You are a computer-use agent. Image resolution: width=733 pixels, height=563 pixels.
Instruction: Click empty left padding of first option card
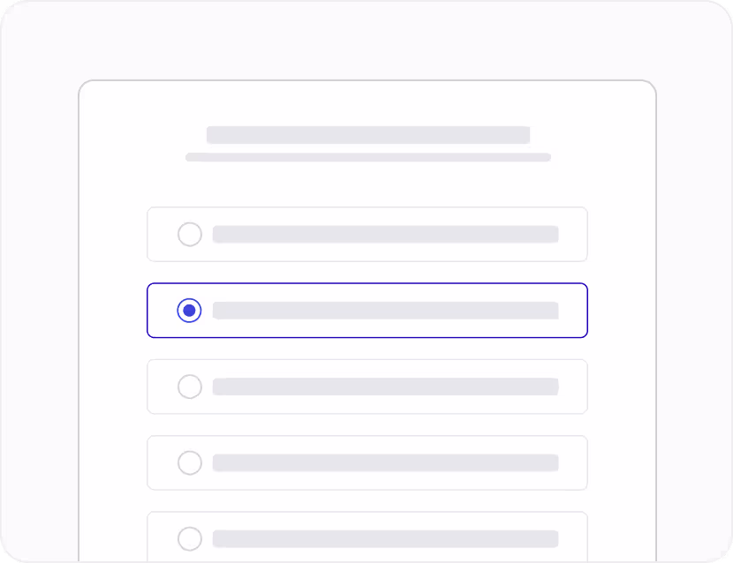162,235
